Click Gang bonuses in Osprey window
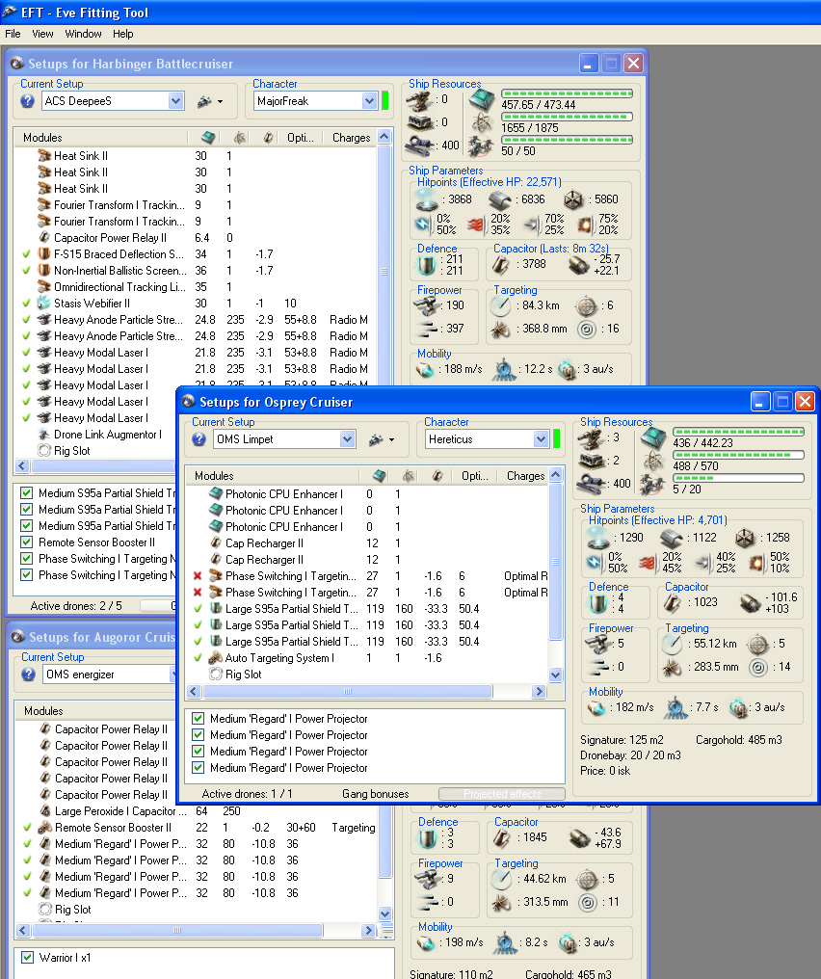 pyautogui.click(x=375, y=794)
